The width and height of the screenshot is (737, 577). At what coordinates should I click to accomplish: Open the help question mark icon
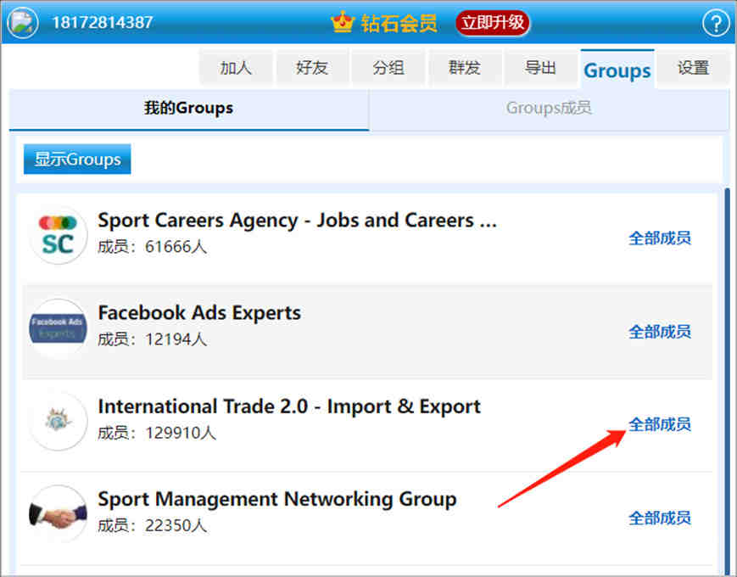point(716,23)
